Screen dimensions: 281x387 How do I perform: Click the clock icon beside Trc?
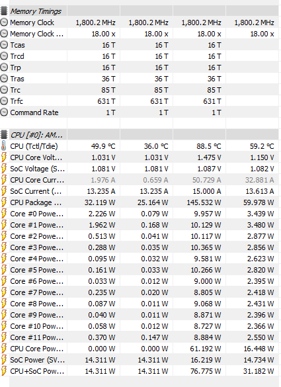[4, 90]
